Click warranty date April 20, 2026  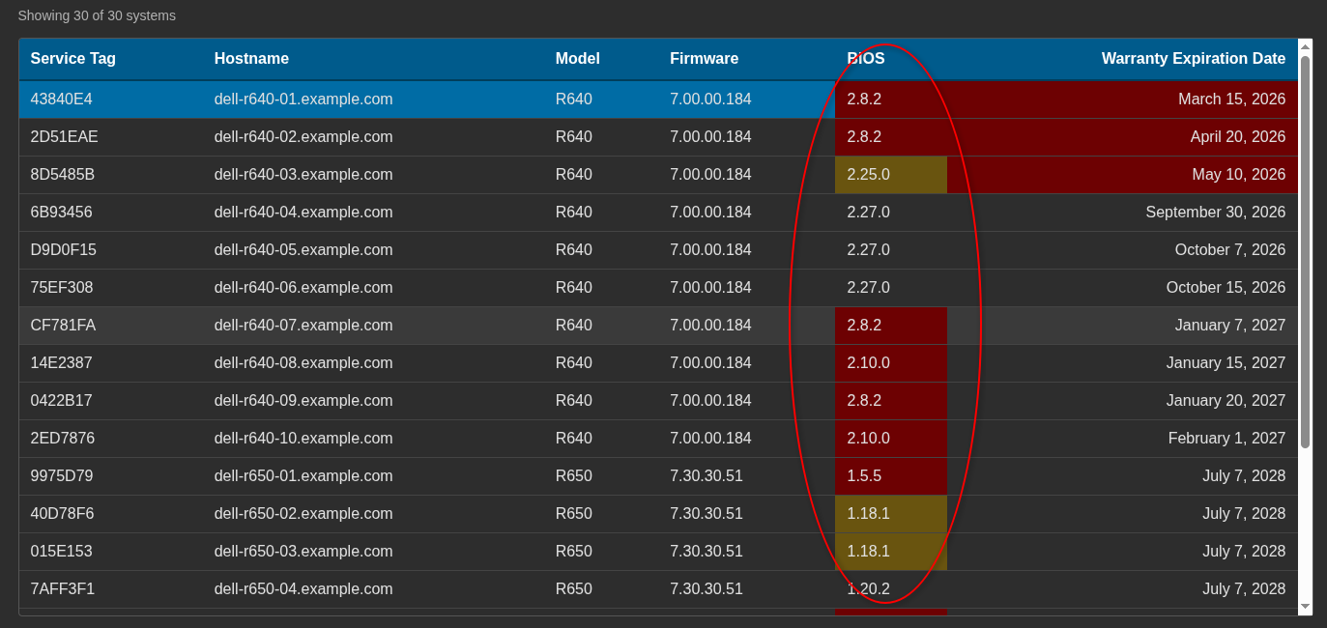click(1238, 137)
